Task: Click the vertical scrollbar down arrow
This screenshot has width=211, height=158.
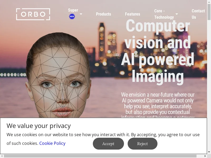Action: 209,152
